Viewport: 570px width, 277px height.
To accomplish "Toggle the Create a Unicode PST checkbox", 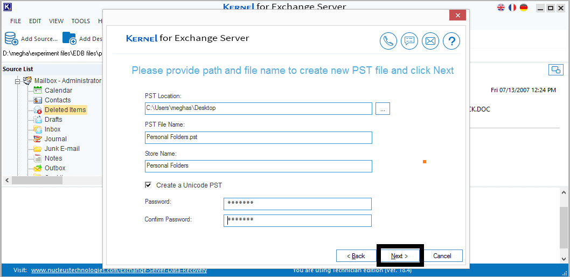I will [148, 185].
